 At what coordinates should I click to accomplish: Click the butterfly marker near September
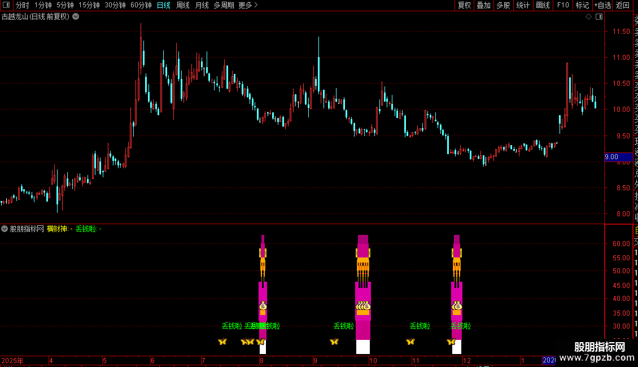tap(334, 342)
